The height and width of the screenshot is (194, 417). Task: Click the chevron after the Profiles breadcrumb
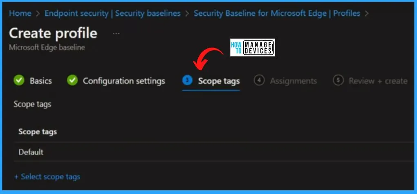pyautogui.click(x=367, y=14)
